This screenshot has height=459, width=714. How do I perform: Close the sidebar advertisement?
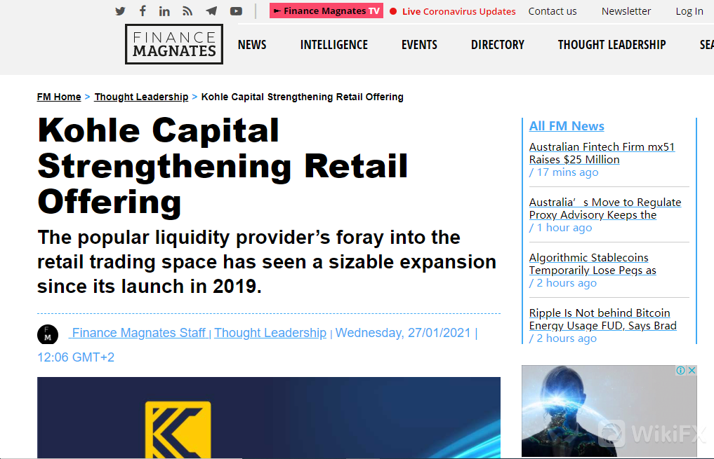pyautogui.click(x=691, y=370)
